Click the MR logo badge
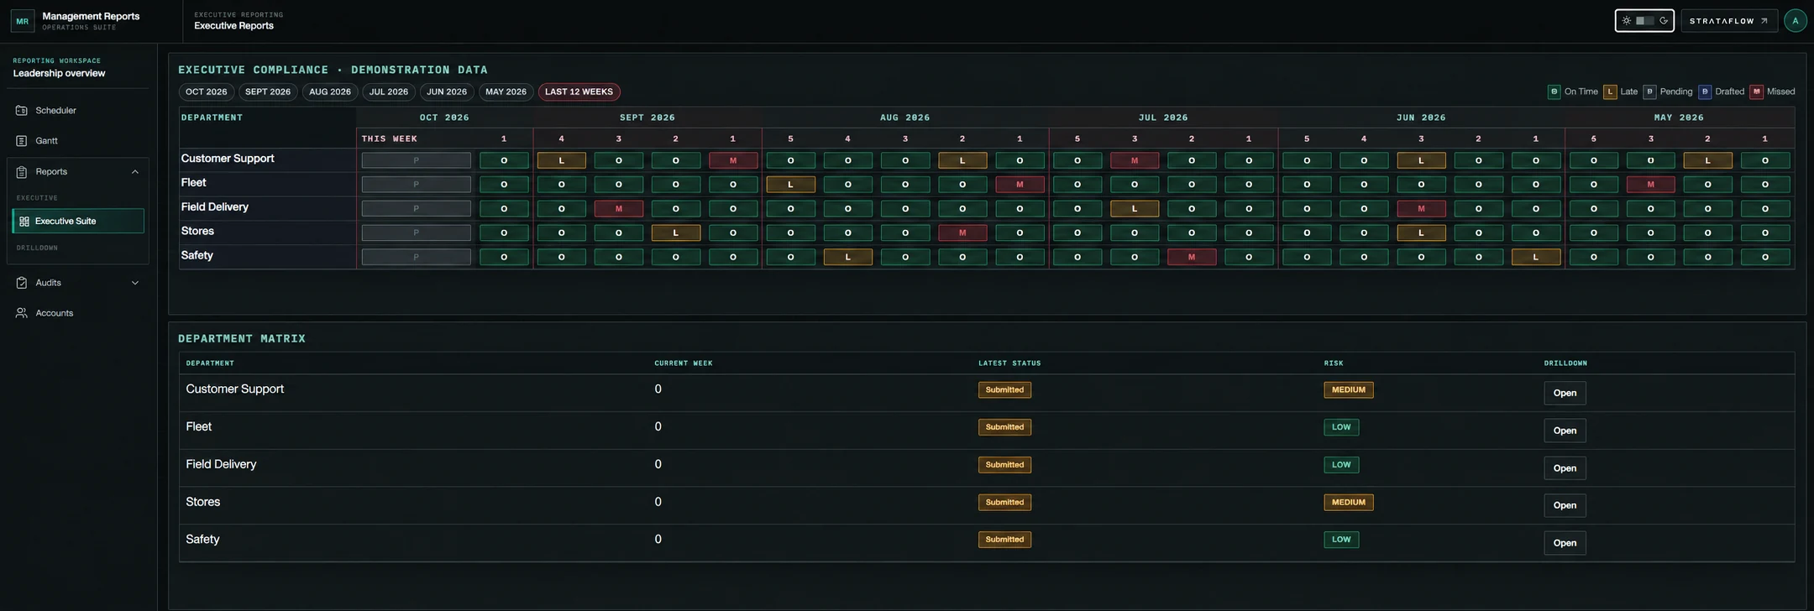The height and width of the screenshot is (611, 1814). pos(23,21)
